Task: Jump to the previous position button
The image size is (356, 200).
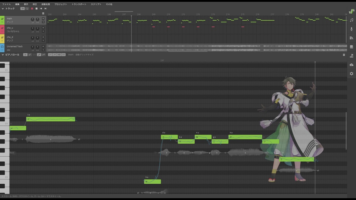Action: click(41, 9)
